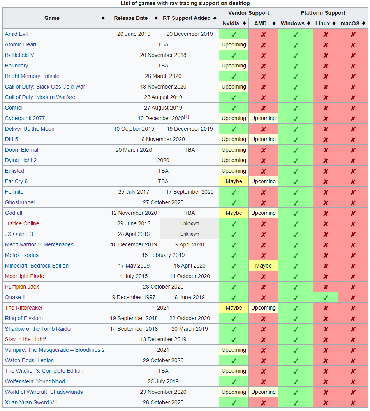Click Xuan-Yuan Sword VII Linux cross
The width and height of the screenshot is (370, 411).
click(326, 403)
